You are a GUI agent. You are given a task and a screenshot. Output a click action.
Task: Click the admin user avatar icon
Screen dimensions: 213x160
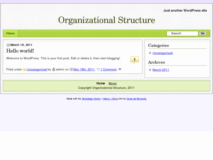click(54, 69)
